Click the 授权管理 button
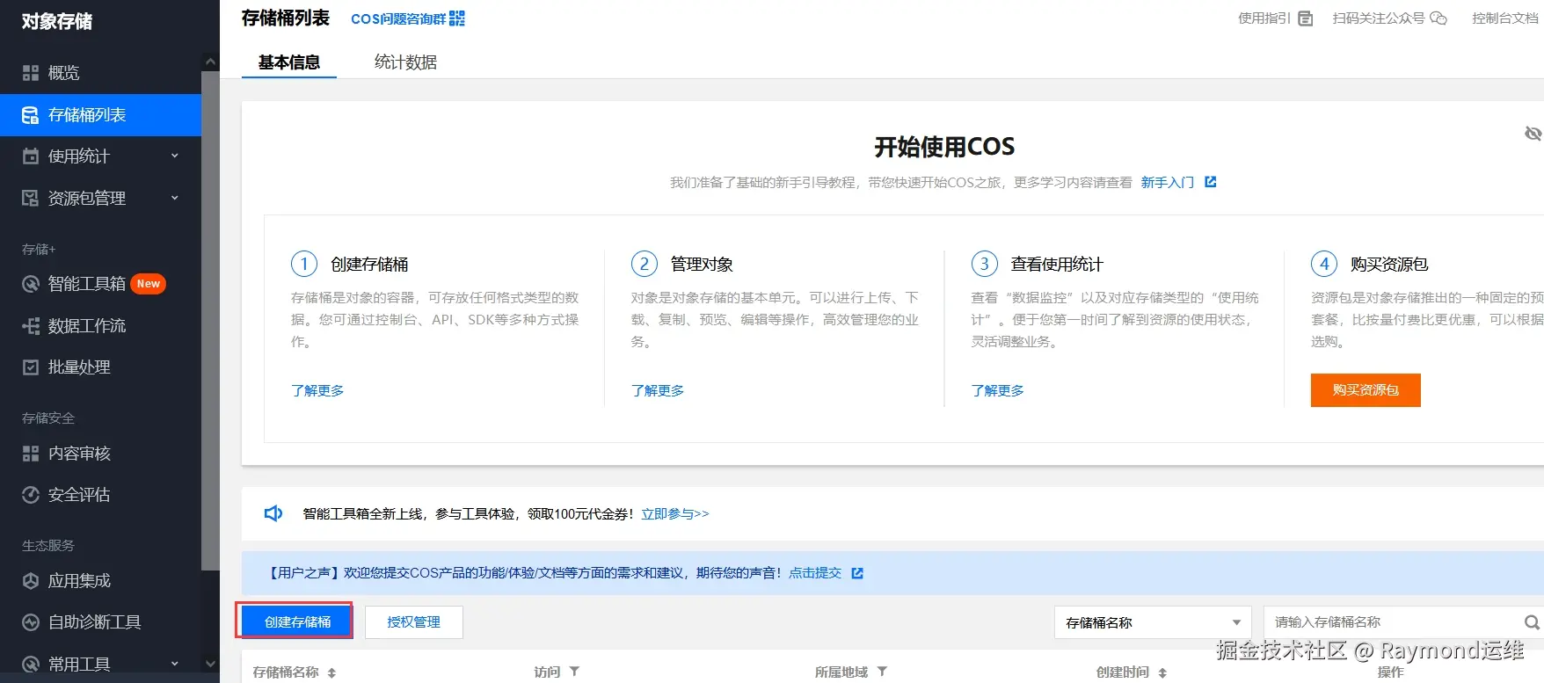 [414, 621]
